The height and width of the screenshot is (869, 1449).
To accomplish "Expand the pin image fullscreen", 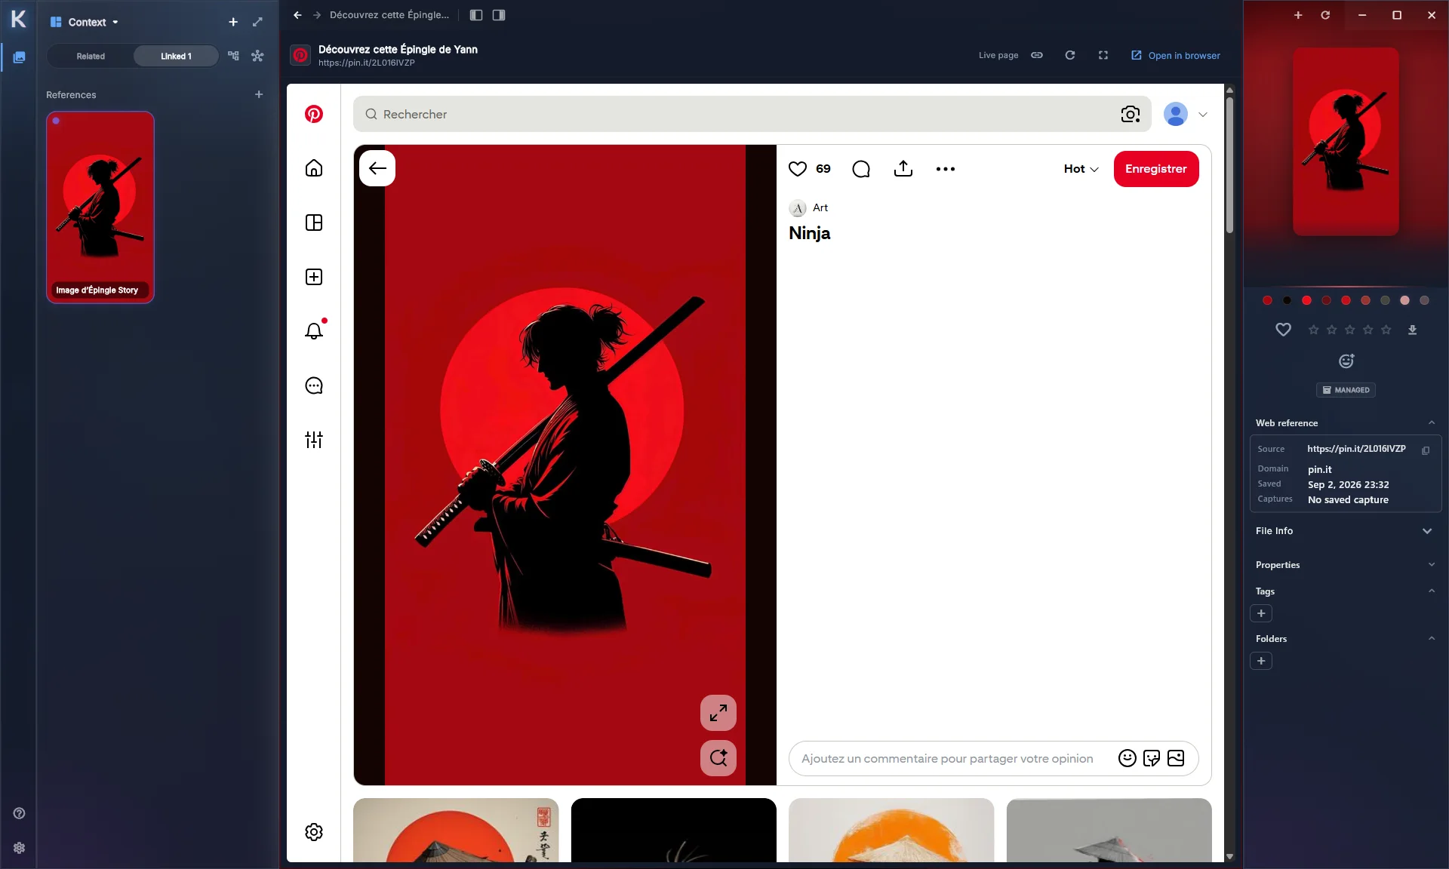I will [x=718, y=712].
